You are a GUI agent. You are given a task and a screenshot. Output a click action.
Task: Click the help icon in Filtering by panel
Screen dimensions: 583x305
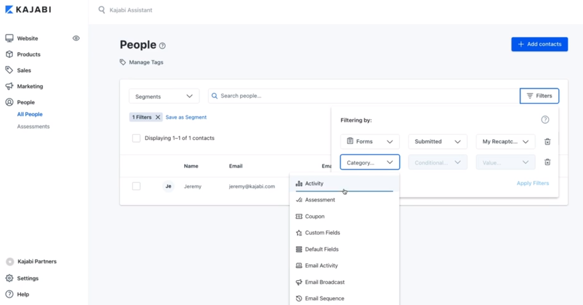point(545,120)
